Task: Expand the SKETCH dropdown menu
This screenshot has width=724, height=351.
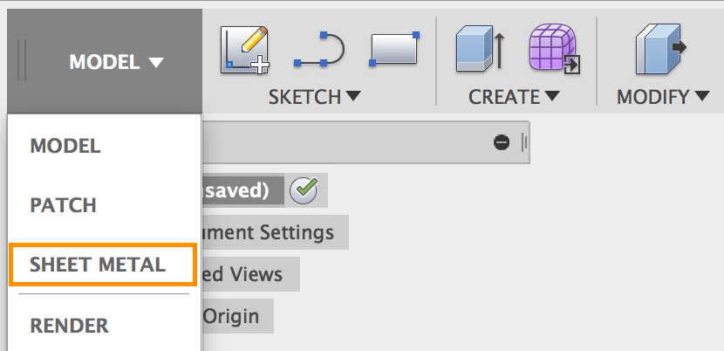Action: [x=314, y=97]
